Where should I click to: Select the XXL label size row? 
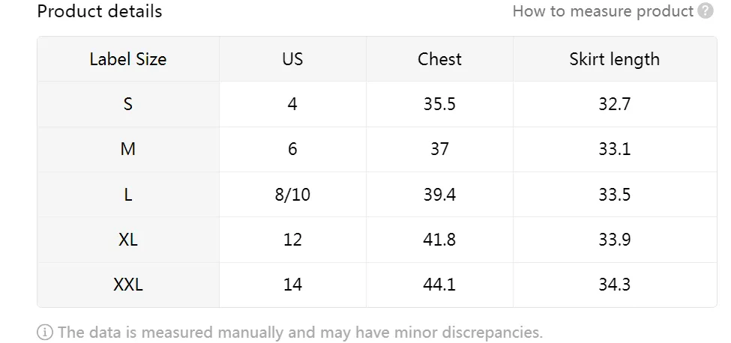point(128,285)
